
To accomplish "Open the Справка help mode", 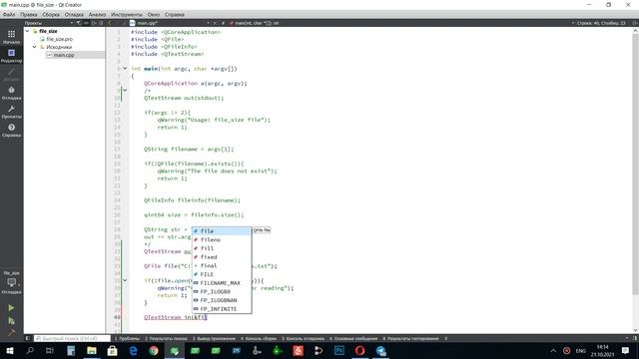I will 11,131.
